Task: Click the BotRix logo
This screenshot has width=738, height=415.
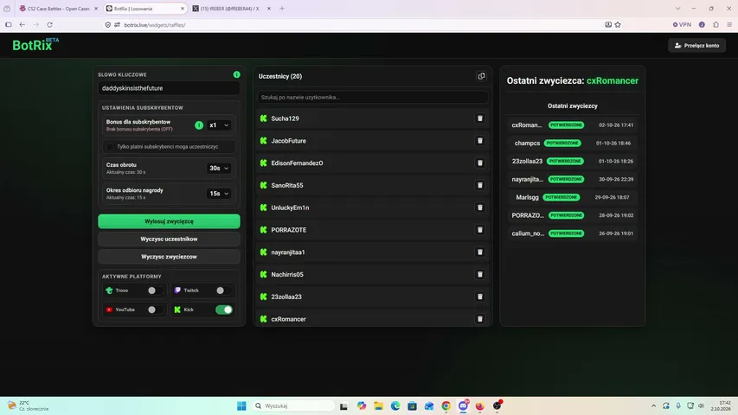Action: (x=35, y=45)
